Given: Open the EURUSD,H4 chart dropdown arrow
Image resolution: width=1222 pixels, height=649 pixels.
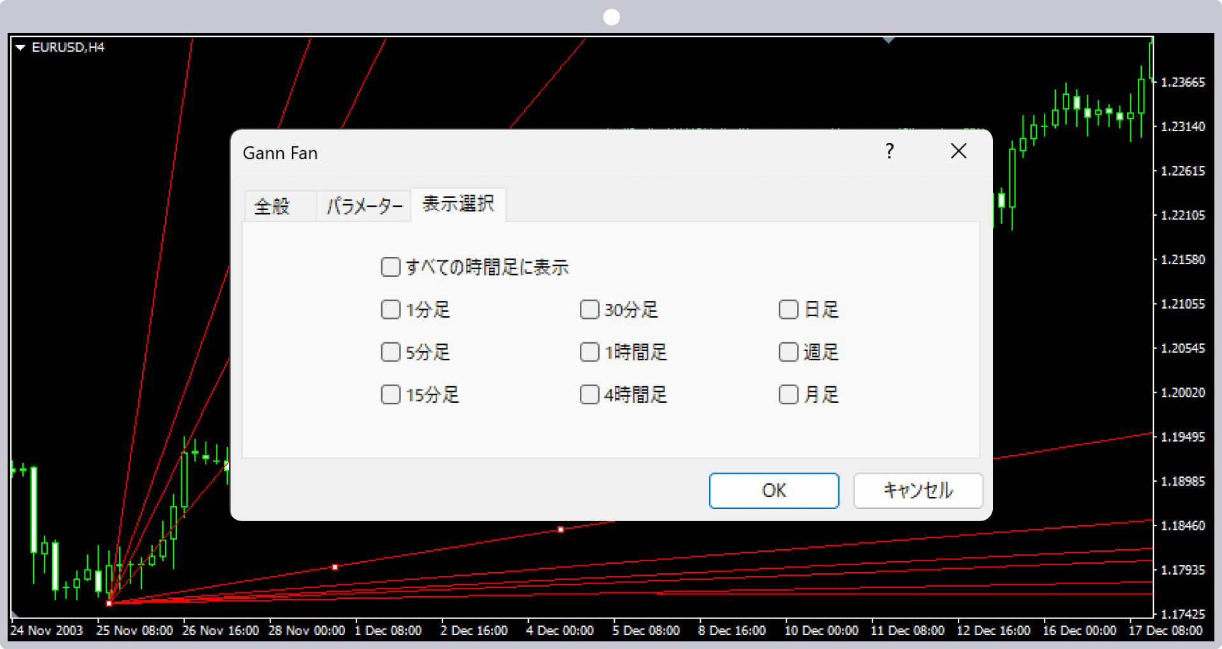Looking at the screenshot, I should click(x=20, y=48).
